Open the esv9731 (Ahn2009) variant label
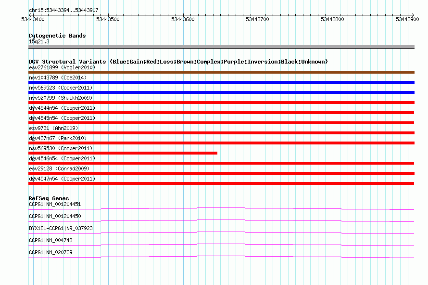This screenshot has height=285, width=428. 53,128
